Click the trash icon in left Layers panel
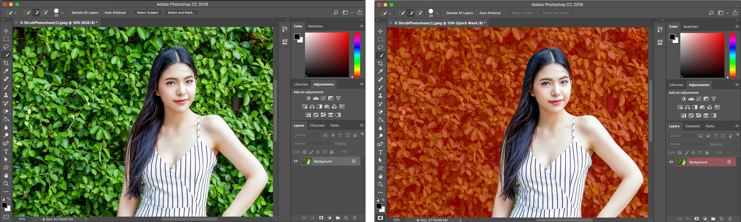Screen dimensions: 741x222 tap(354, 218)
